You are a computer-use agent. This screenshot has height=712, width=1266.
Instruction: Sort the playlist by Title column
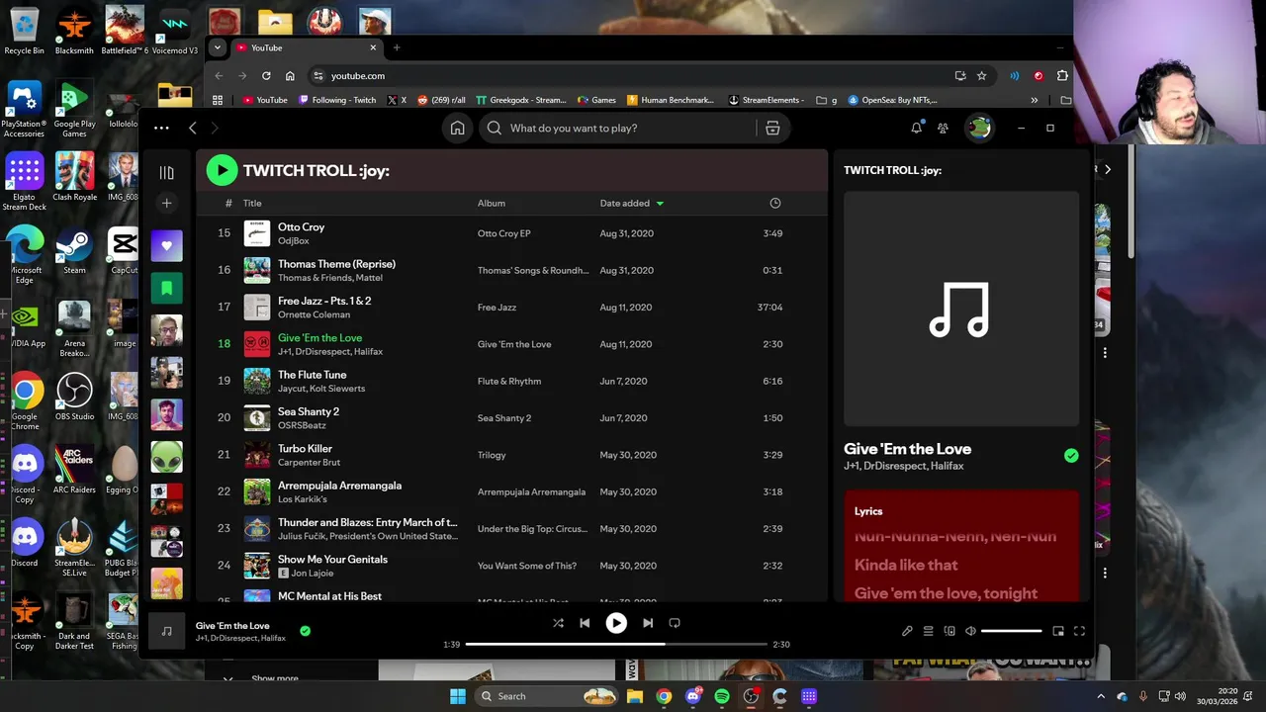pos(252,203)
